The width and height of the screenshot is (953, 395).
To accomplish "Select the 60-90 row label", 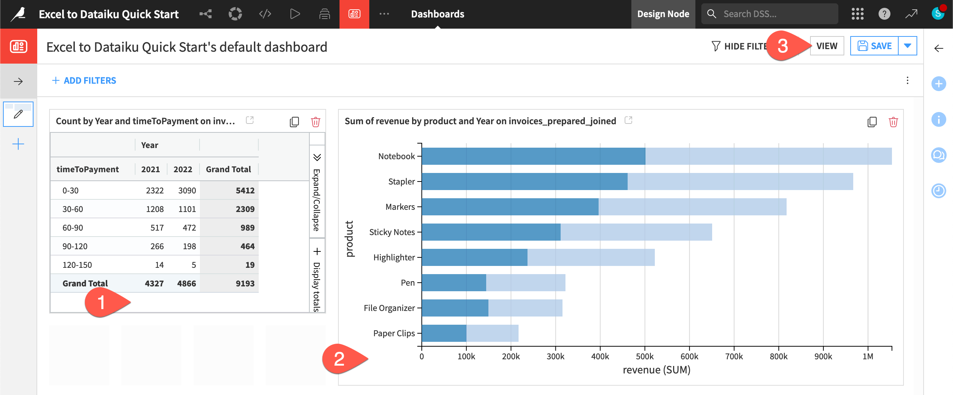I will click(x=73, y=228).
